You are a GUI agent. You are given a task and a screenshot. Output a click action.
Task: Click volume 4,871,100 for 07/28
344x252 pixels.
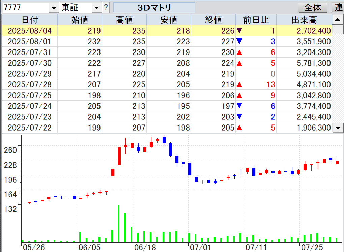314,84
